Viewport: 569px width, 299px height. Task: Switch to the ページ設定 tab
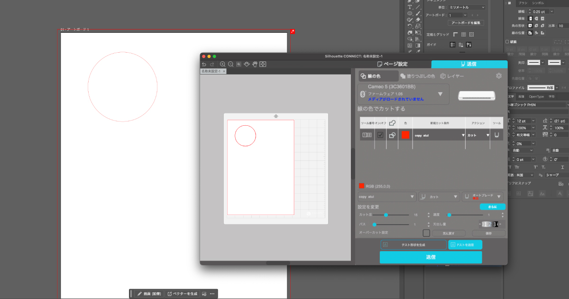393,64
